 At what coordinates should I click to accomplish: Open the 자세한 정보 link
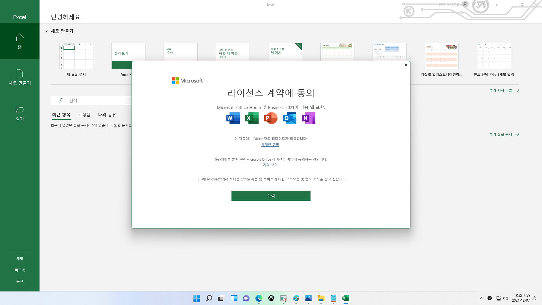270,144
